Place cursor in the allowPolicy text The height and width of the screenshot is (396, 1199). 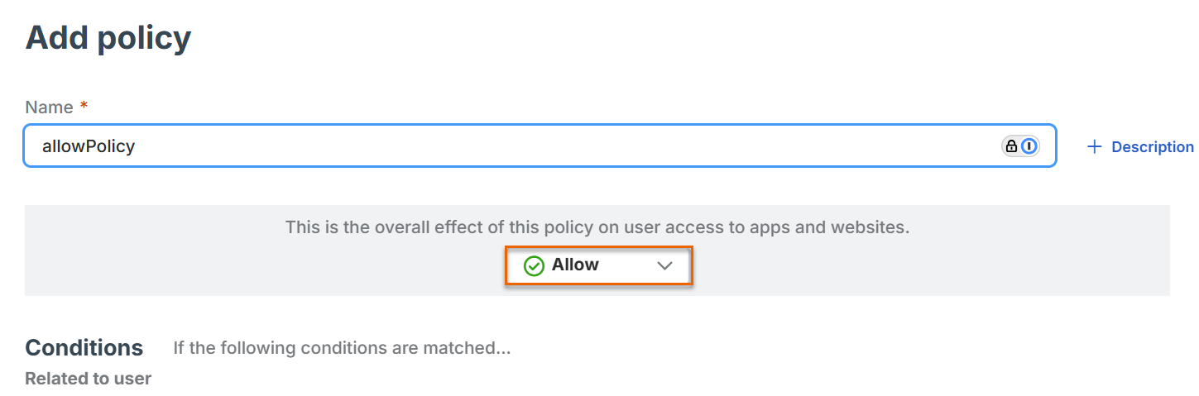click(89, 146)
